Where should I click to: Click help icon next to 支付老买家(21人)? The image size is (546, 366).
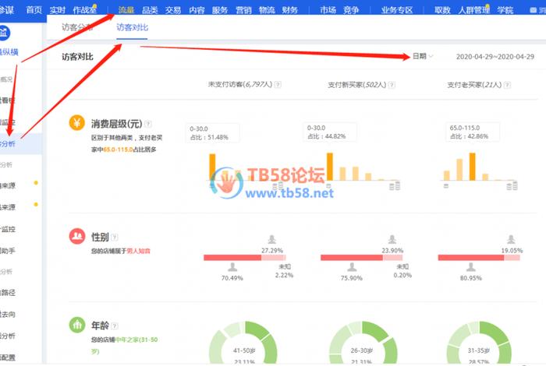point(507,85)
